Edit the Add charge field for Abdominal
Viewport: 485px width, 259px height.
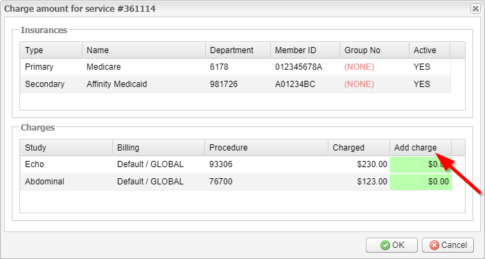421,182
